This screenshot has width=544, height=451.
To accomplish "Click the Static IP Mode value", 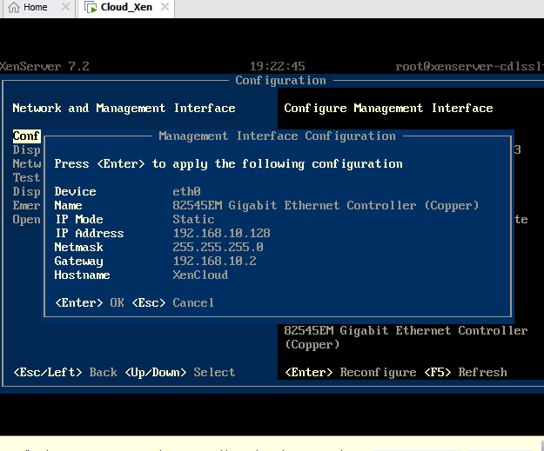I will [193, 219].
